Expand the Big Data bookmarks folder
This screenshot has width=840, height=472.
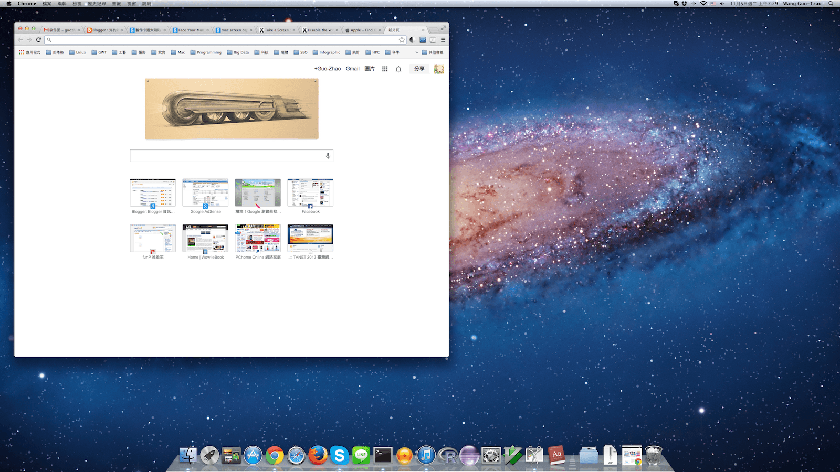(238, 52)
